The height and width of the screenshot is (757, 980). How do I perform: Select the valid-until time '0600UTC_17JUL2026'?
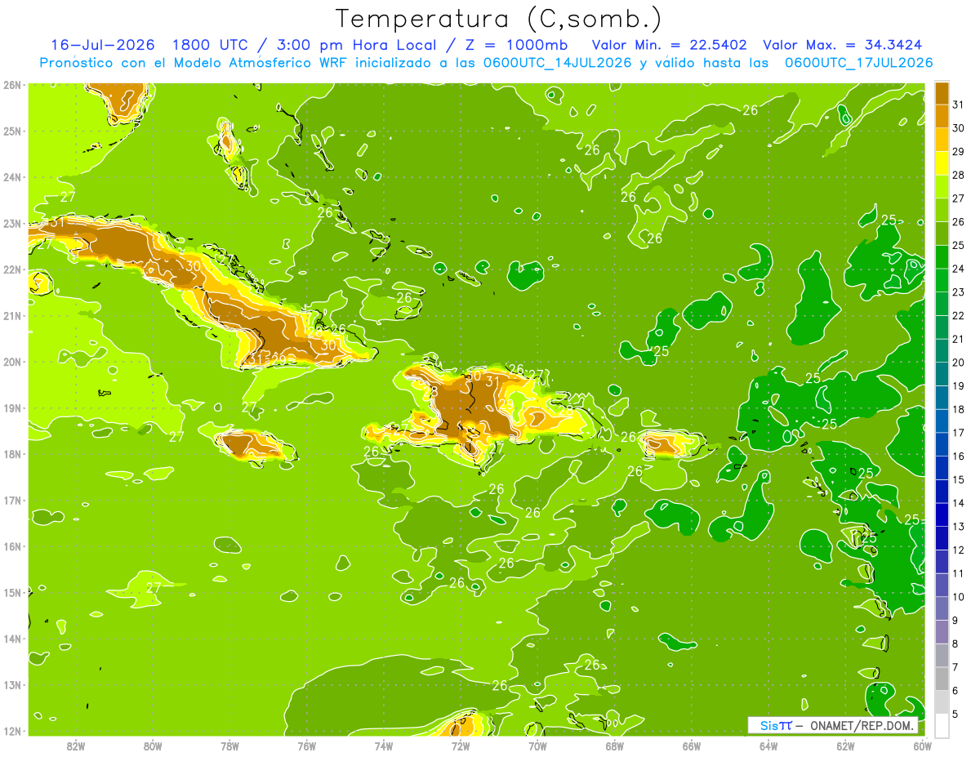click(x=858, y=63)
